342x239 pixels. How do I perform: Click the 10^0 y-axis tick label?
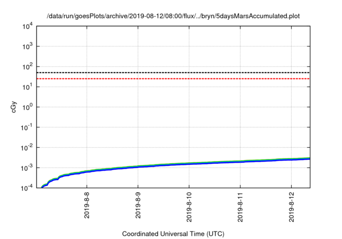coord(27,107)
